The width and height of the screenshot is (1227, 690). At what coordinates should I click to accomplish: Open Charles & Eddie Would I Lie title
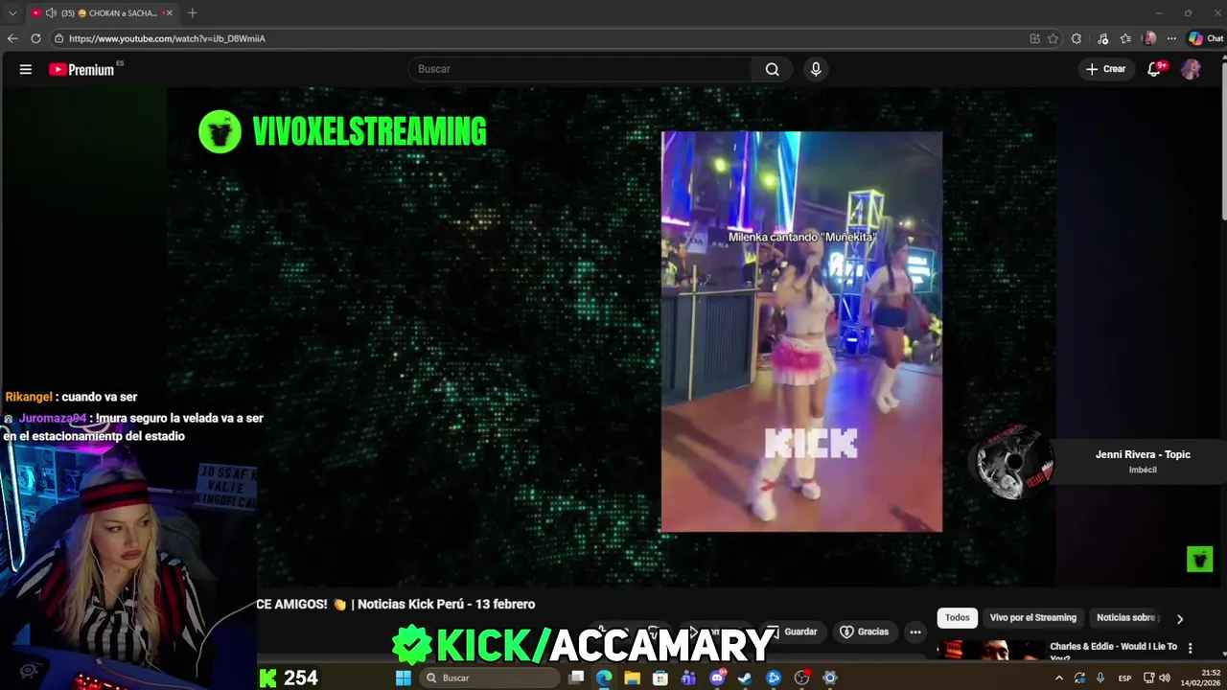[1113, 651]
